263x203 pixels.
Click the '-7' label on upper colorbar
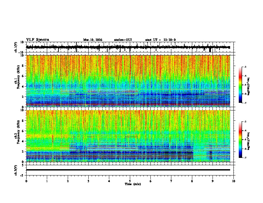(245, 103)
